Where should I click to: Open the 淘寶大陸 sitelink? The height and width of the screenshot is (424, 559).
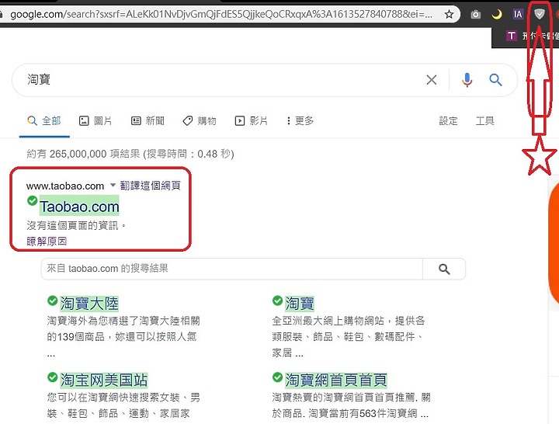point(89,304)
